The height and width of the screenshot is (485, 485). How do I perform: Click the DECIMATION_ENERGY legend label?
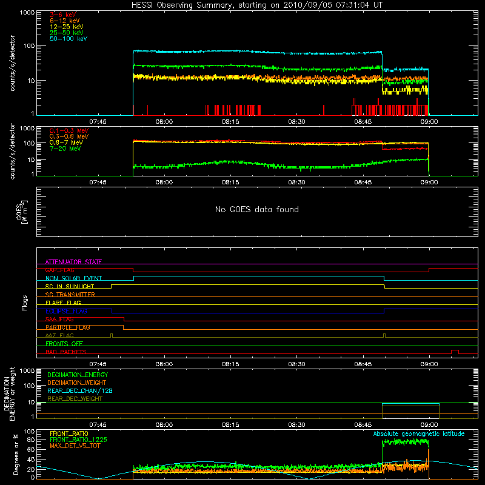[78, 375]
